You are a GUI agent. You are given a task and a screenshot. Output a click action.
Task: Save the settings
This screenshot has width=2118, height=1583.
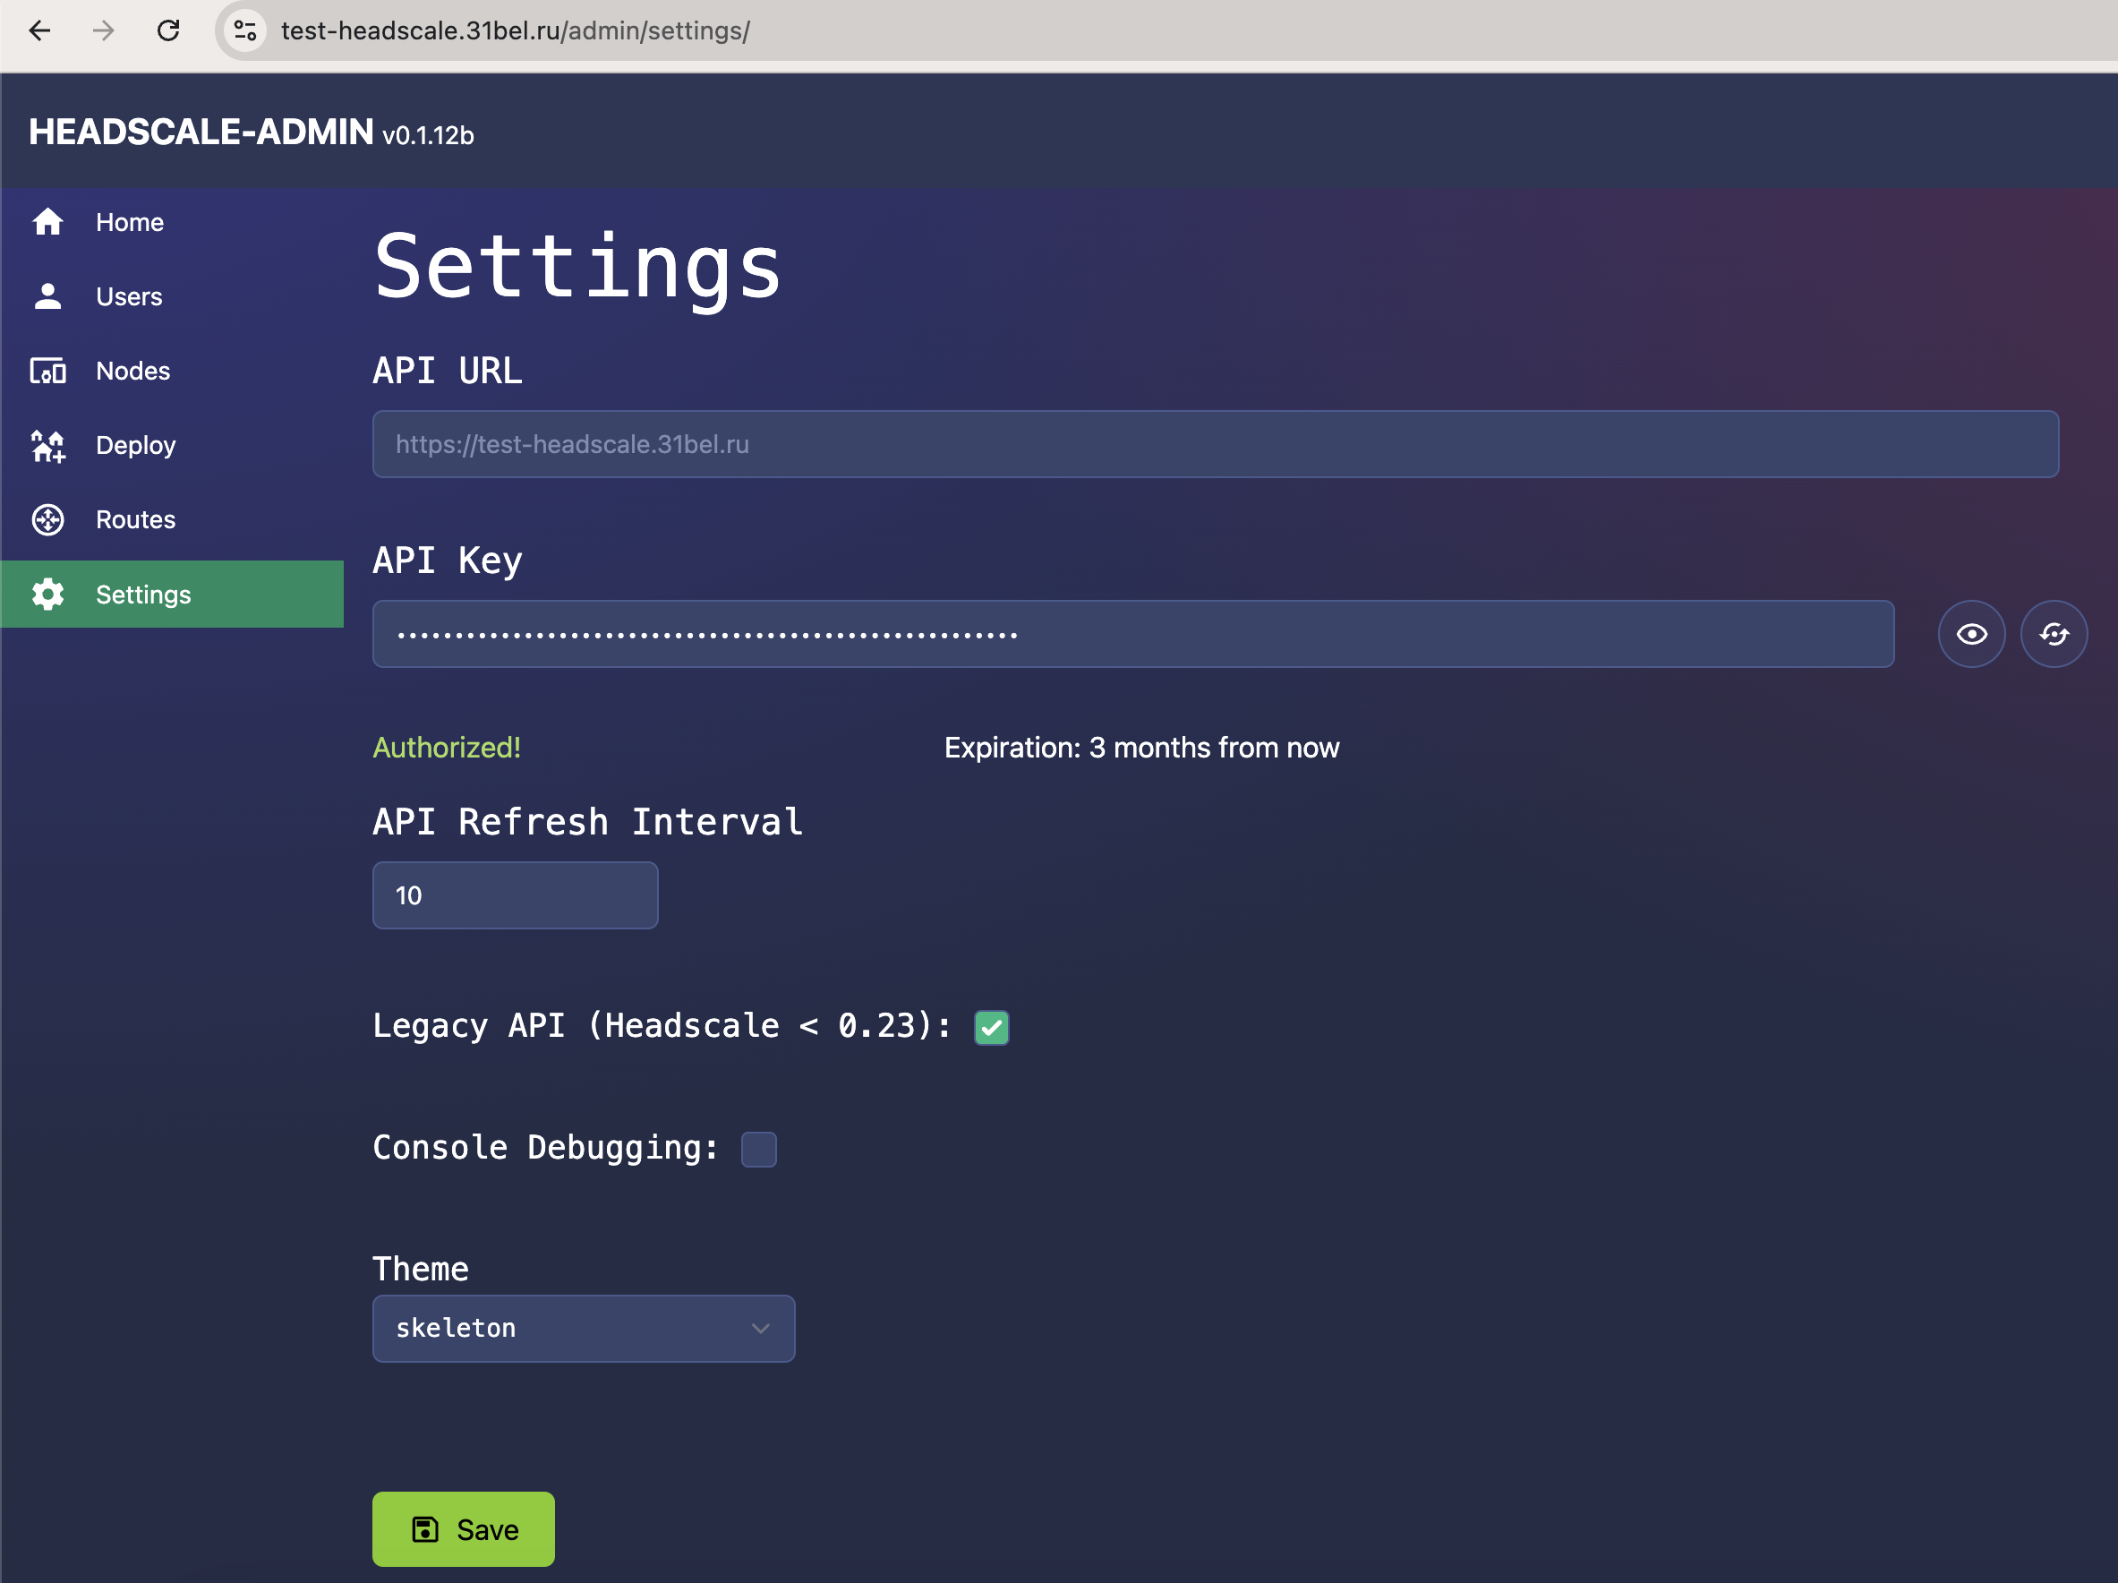(464, 1529)
